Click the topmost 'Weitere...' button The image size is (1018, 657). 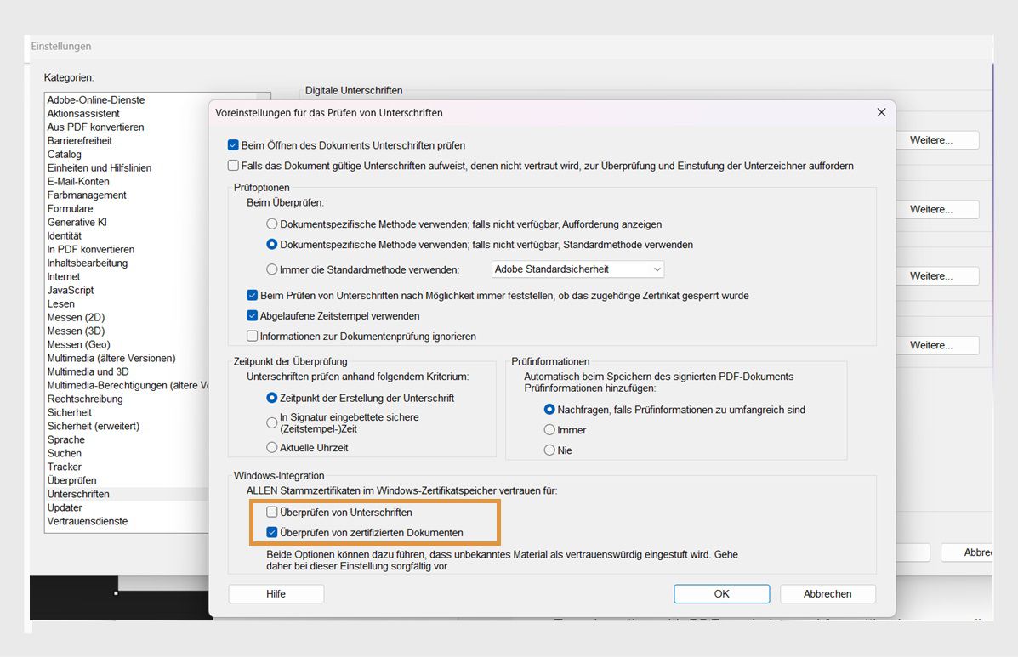click(x=936, y=139)
